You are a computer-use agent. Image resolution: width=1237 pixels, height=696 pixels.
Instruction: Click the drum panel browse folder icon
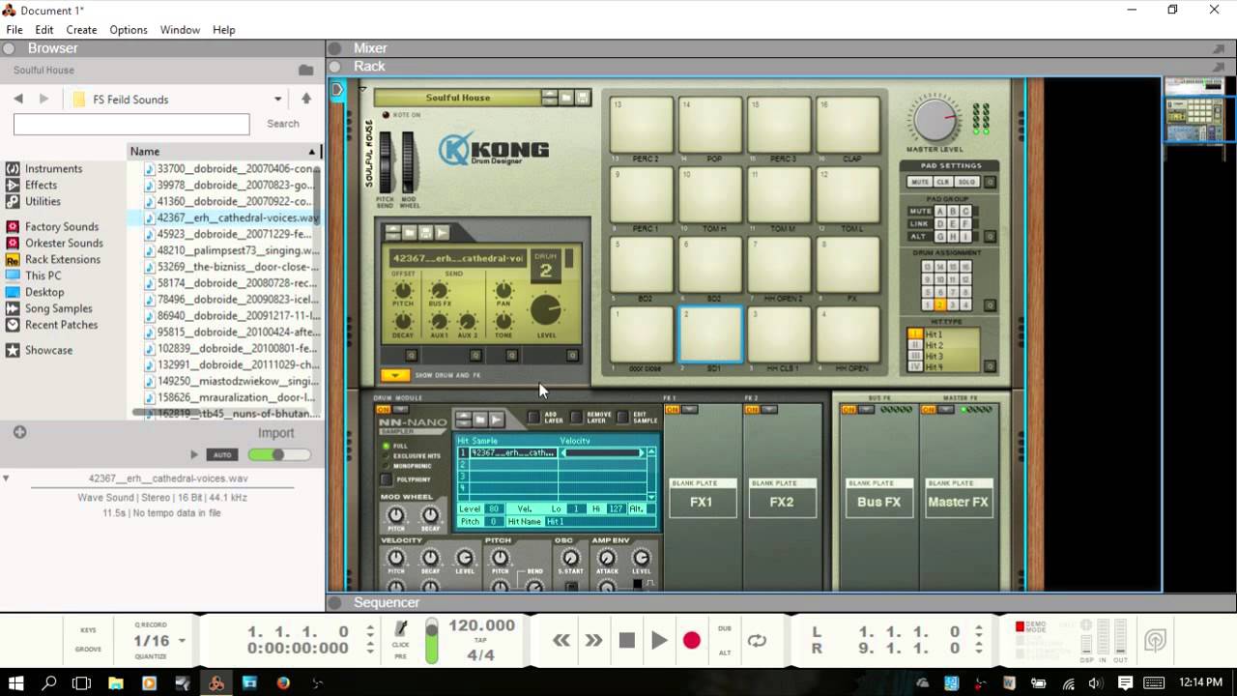pos(410,233)
